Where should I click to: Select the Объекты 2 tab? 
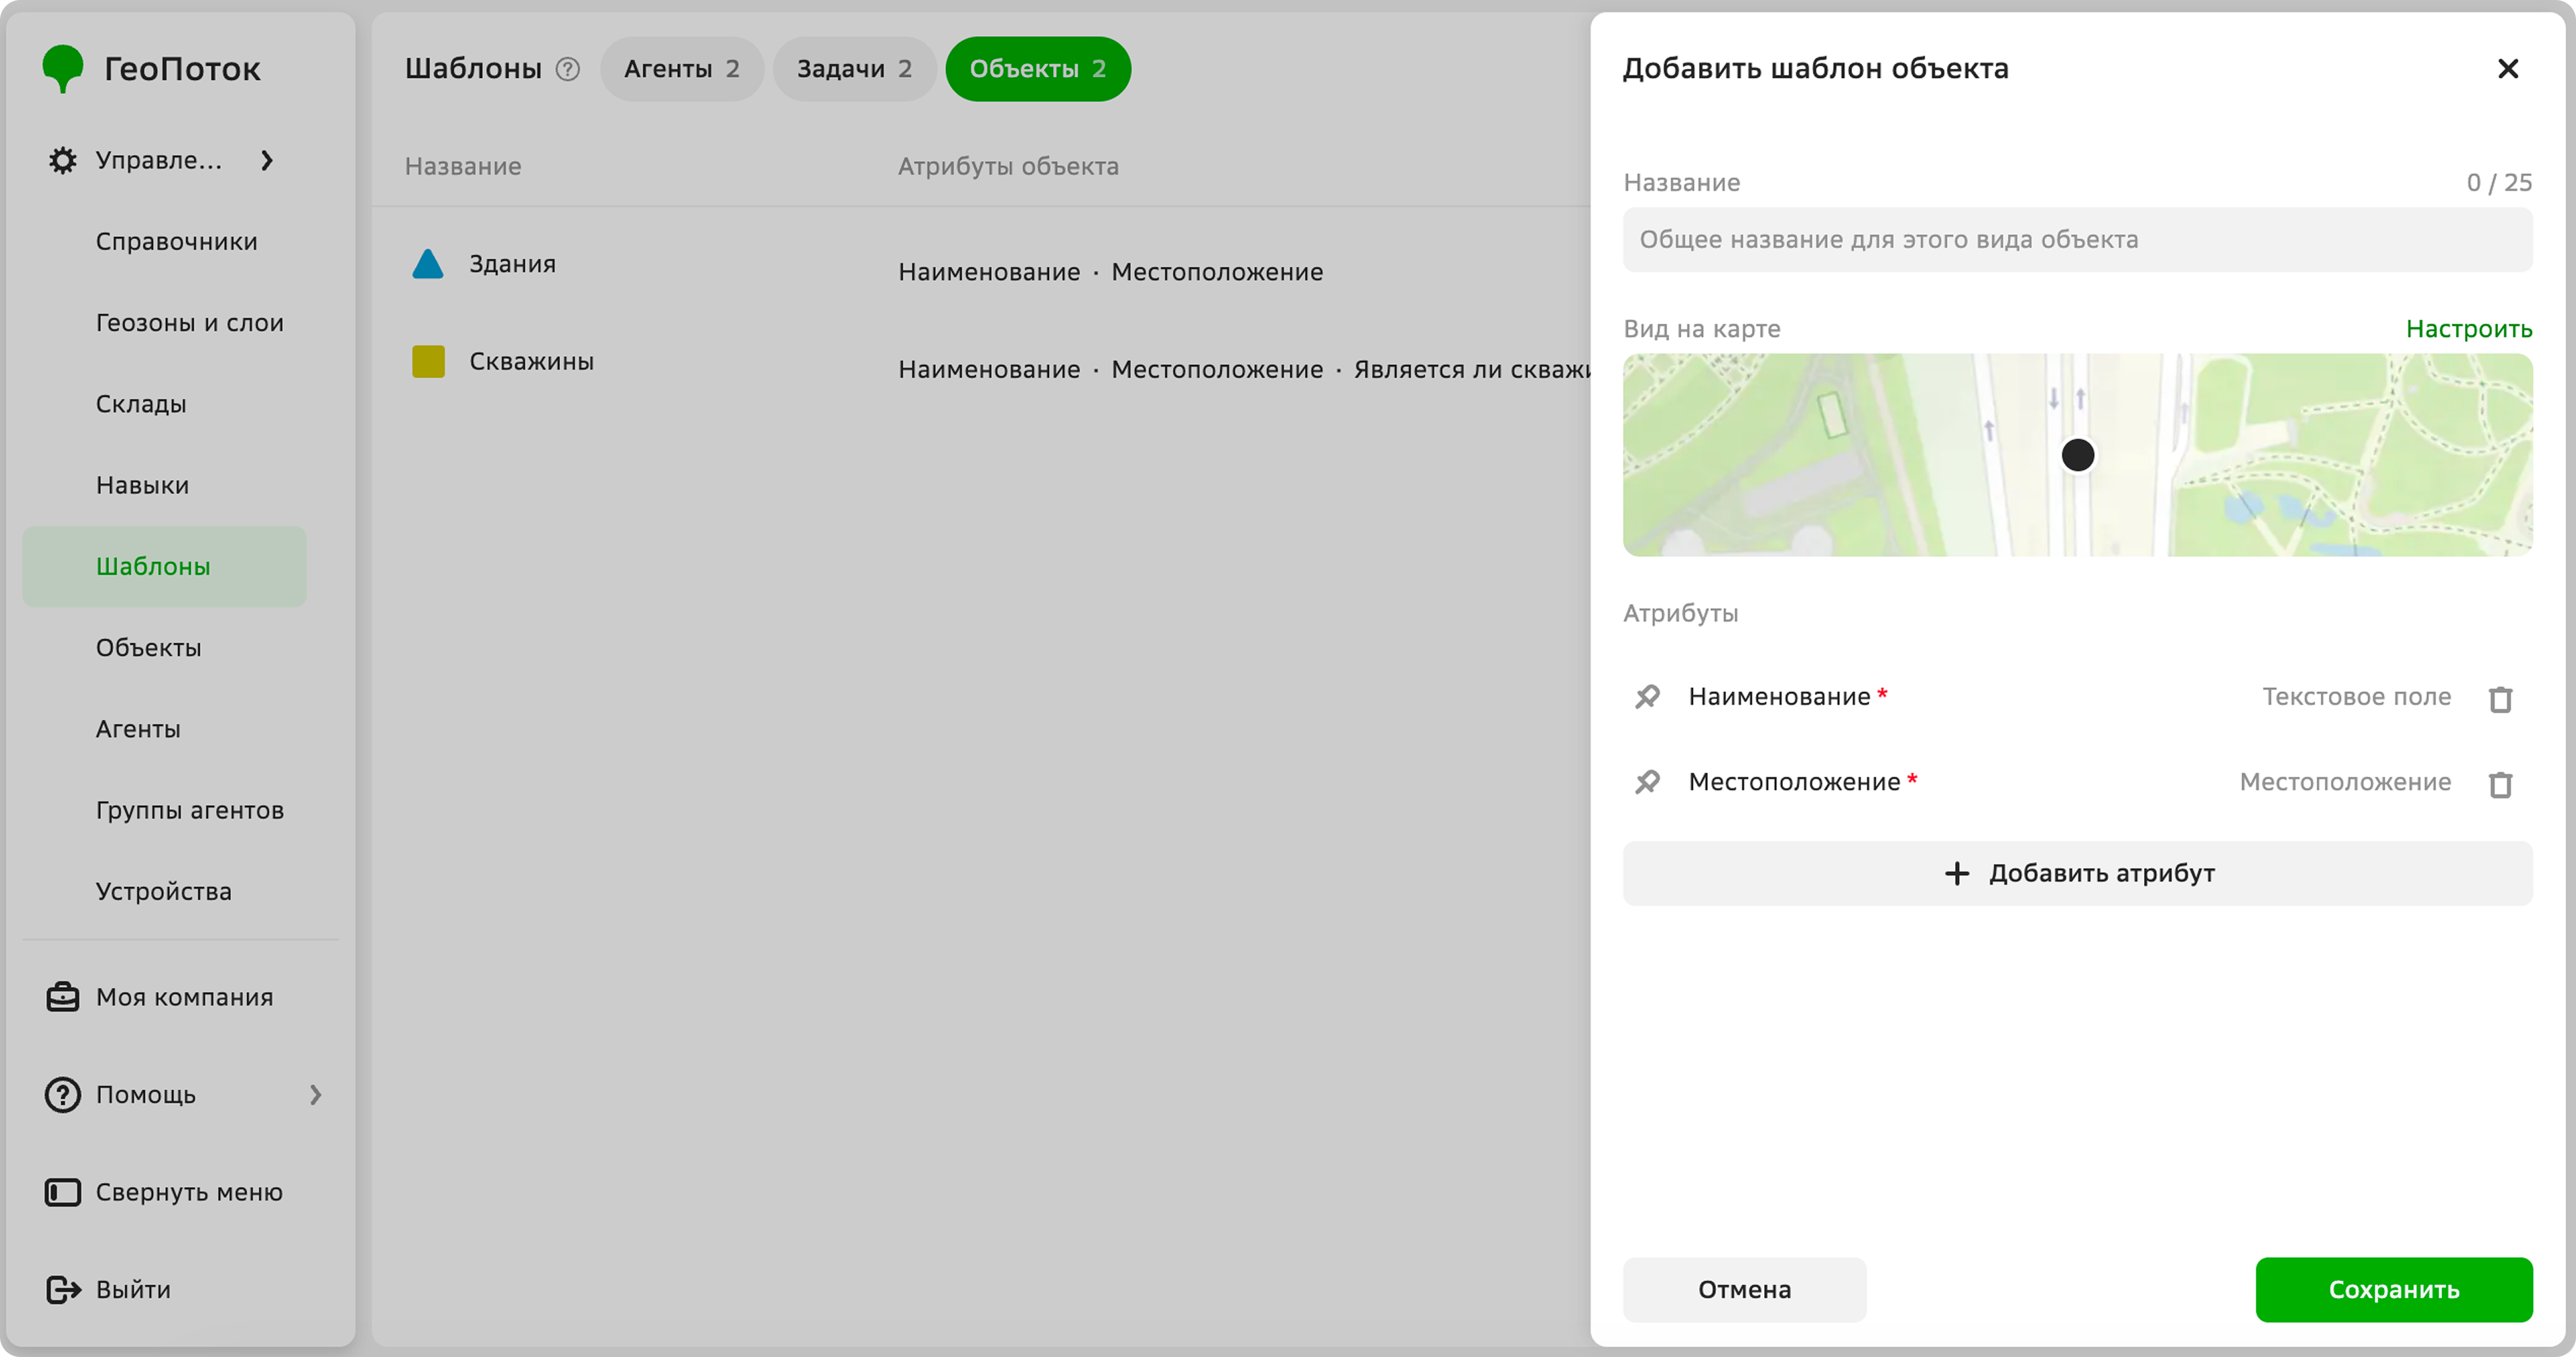1038,69
